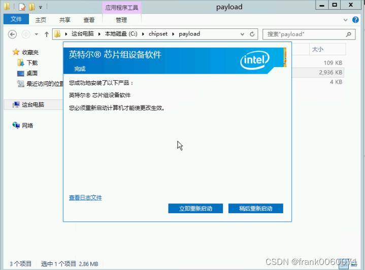
Task: Click the search magnifier icon
Action: click(x=348, y=35)
